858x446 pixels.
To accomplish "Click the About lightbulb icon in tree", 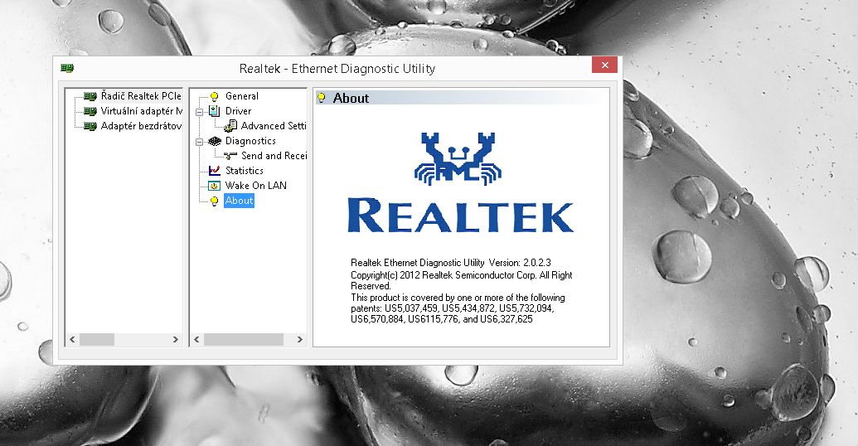I will coord(215,201).
